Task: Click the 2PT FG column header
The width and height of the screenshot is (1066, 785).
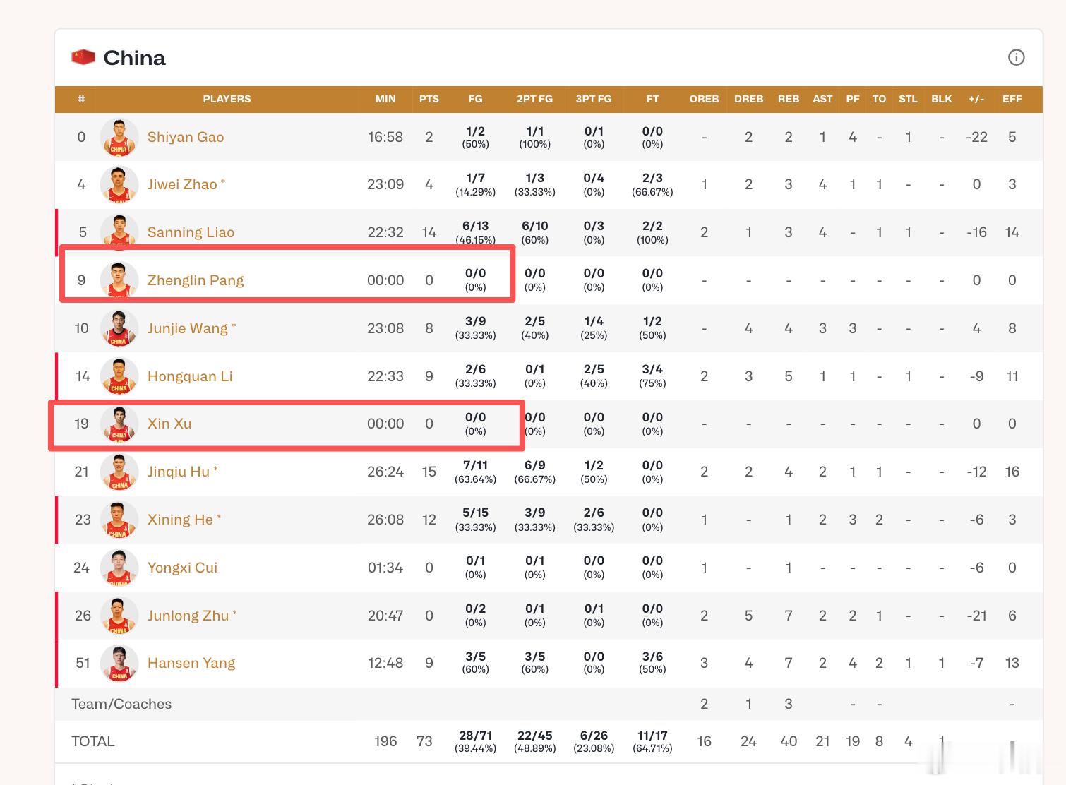Action: (534, 99)
